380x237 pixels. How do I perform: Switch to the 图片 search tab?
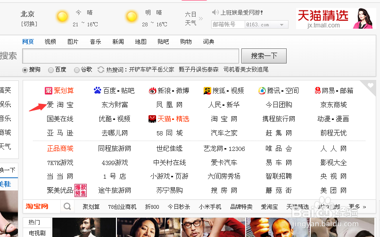(x=73, y=41)
